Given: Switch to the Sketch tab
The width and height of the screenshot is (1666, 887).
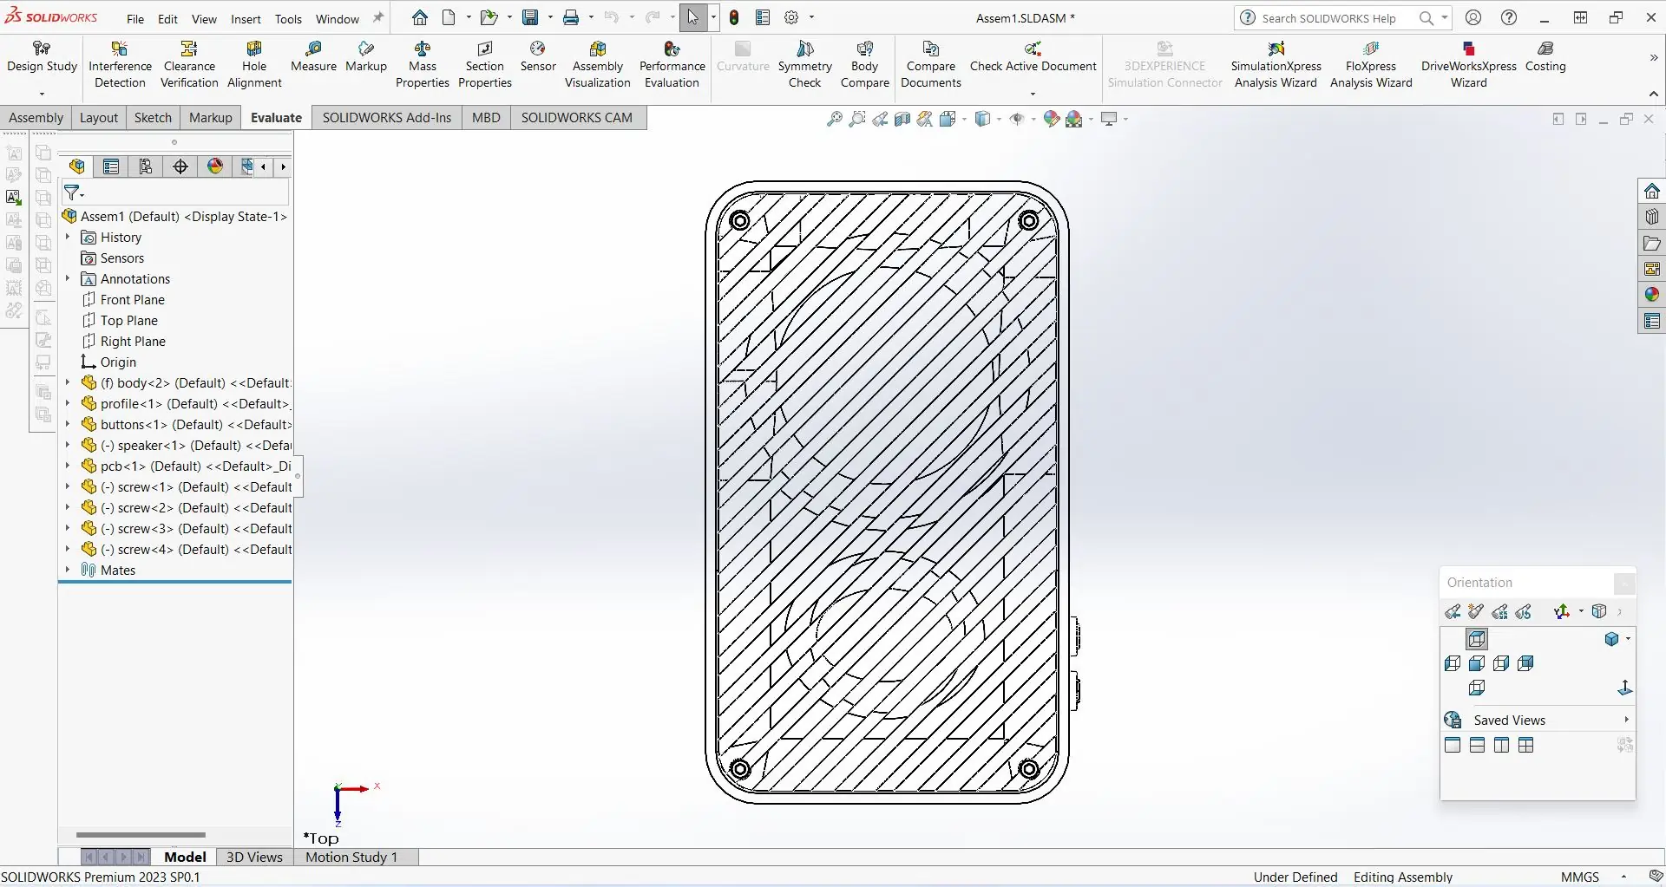Looking at the screenshot, I should [x=153, y=118].
